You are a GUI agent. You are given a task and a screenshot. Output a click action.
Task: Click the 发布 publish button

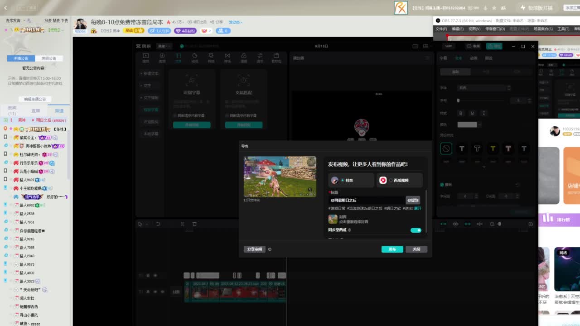pyautogui.click(x=392, y=249)
